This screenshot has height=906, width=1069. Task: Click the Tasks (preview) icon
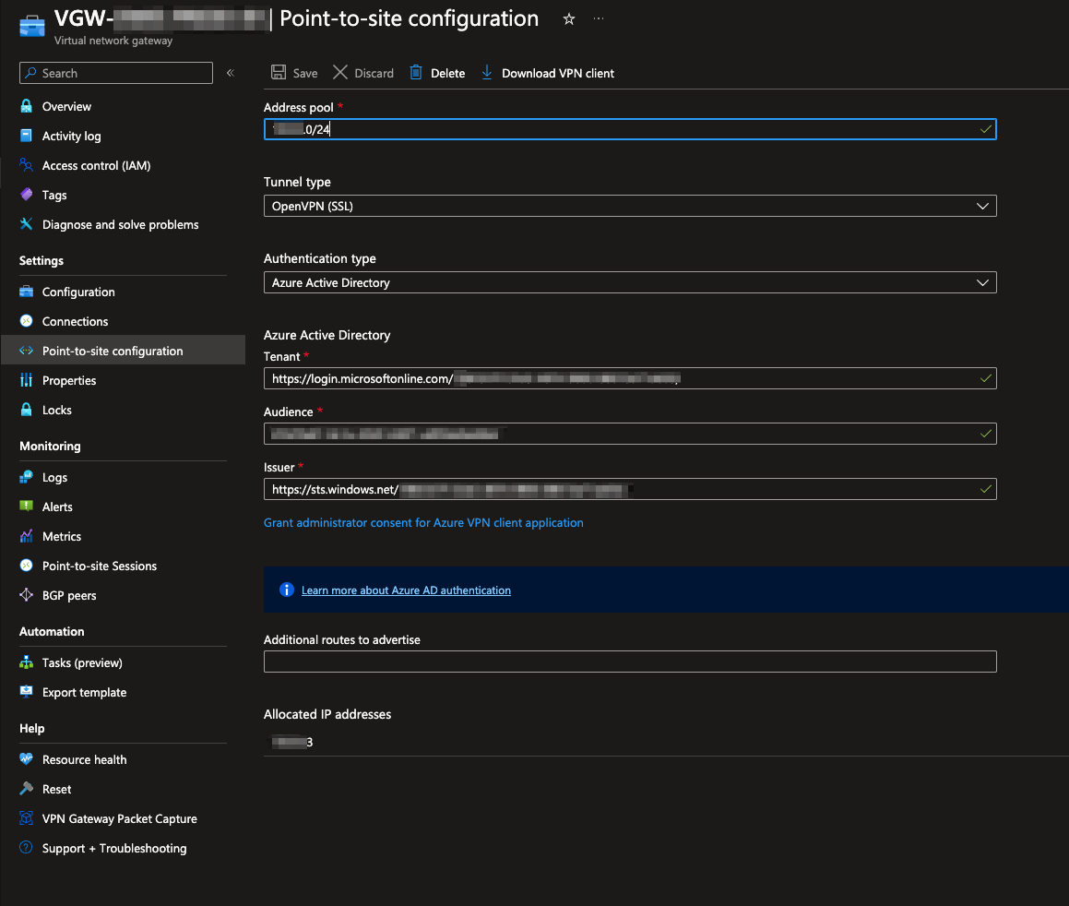[26, 662]
